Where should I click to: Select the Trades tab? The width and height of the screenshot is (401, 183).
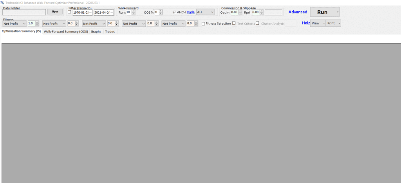point(110,31)
